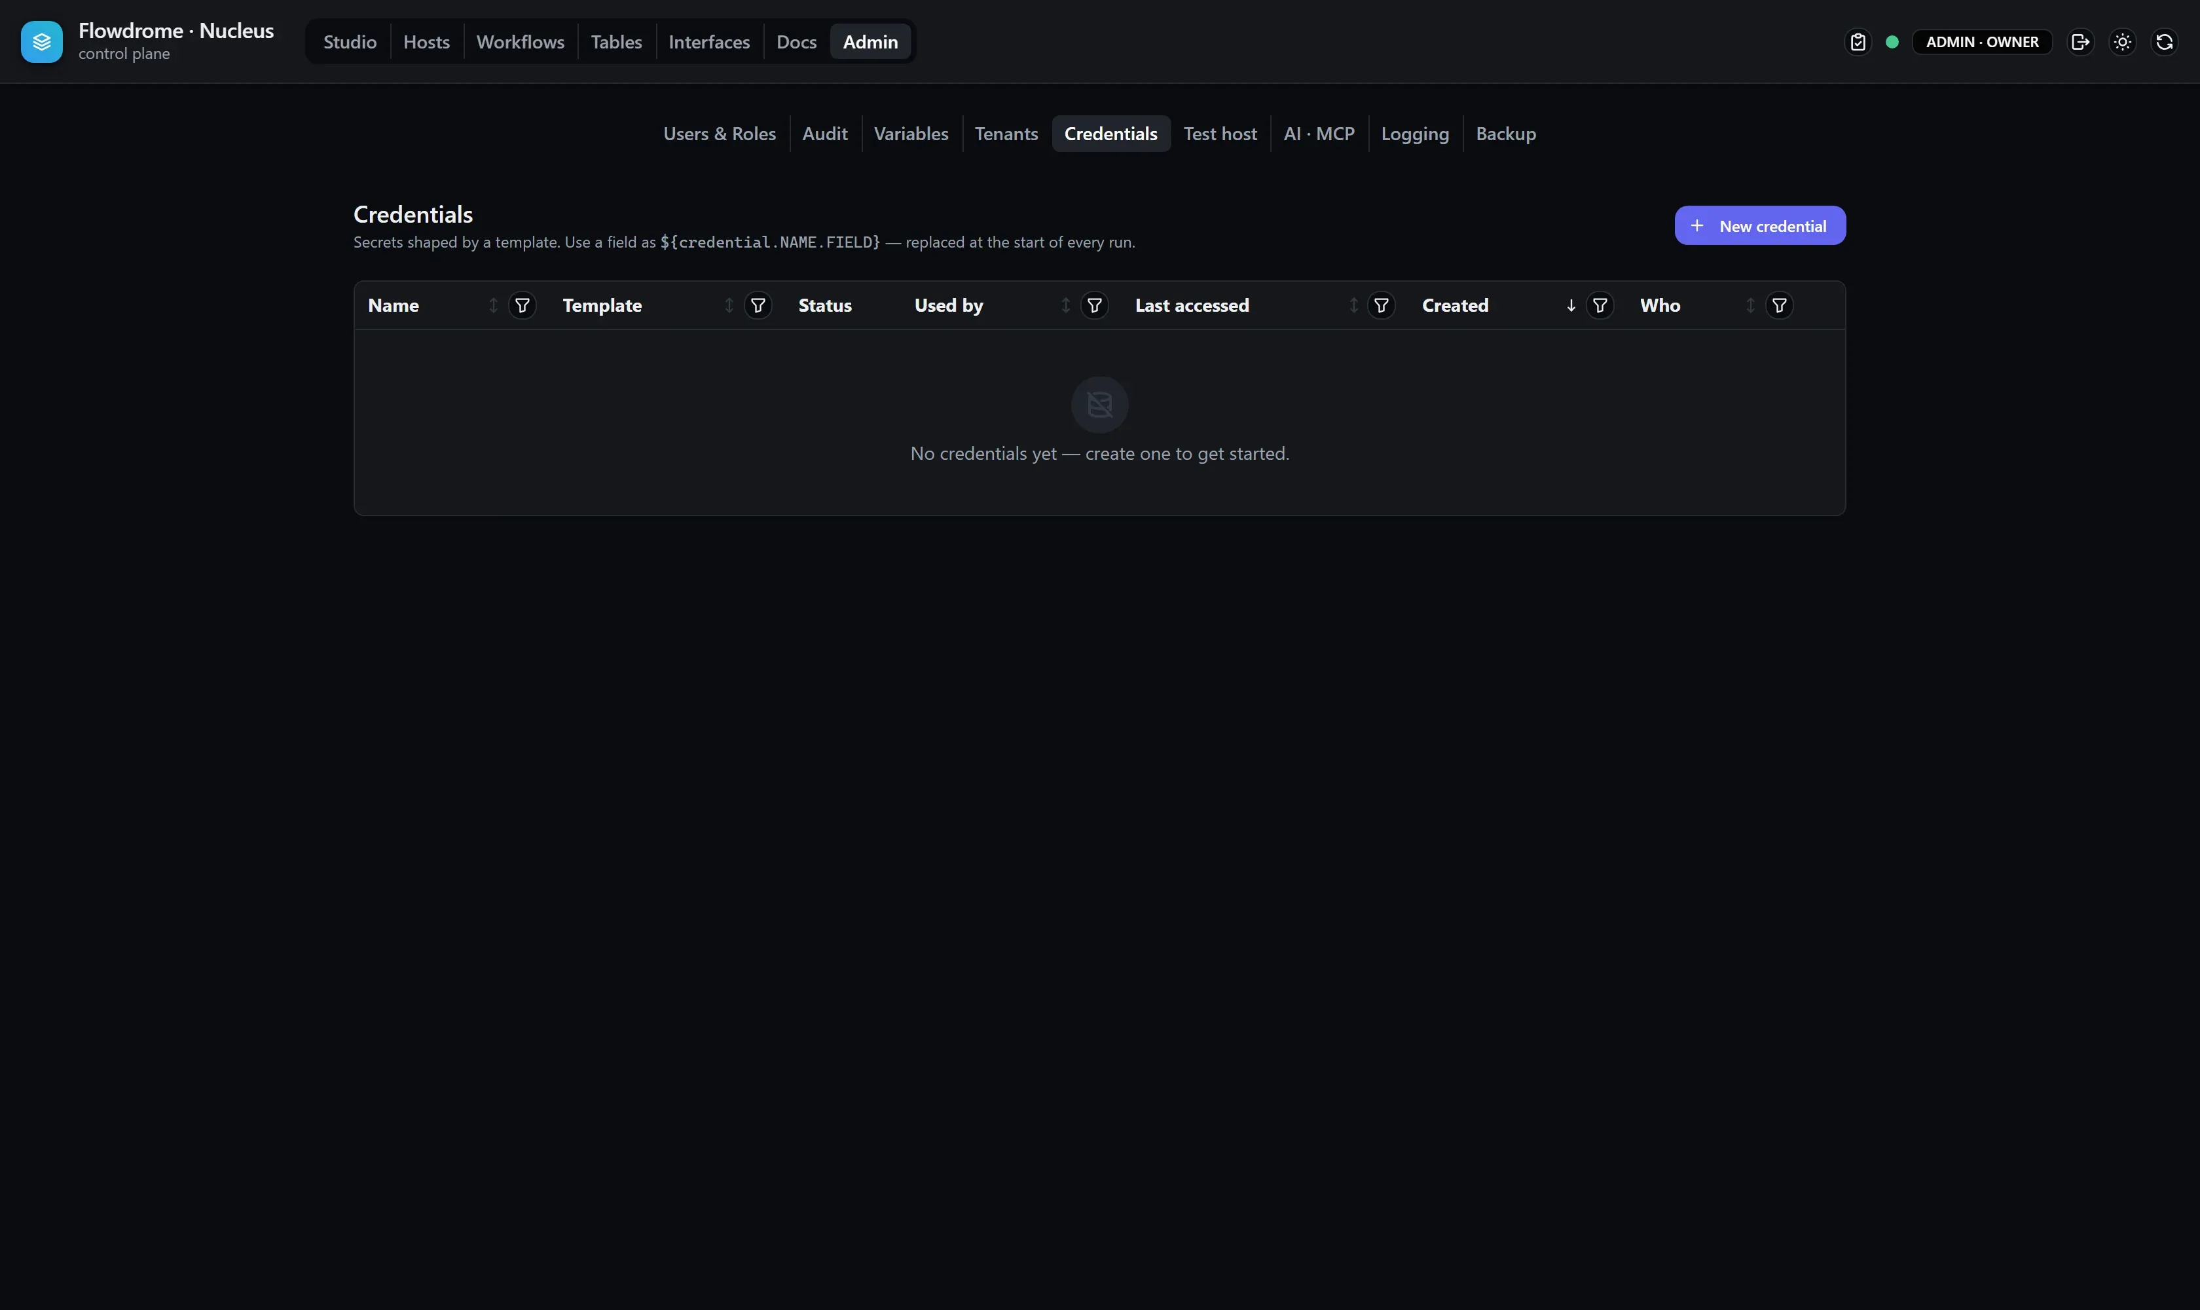Click the ADMIN · OWNER badge

point(1982,41)
